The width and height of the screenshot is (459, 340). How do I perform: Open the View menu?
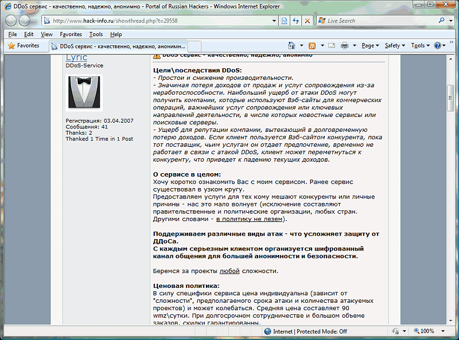coord(46,34)
